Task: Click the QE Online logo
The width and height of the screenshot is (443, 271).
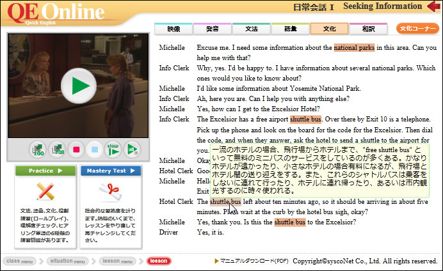Action: (x=56, y=13)
